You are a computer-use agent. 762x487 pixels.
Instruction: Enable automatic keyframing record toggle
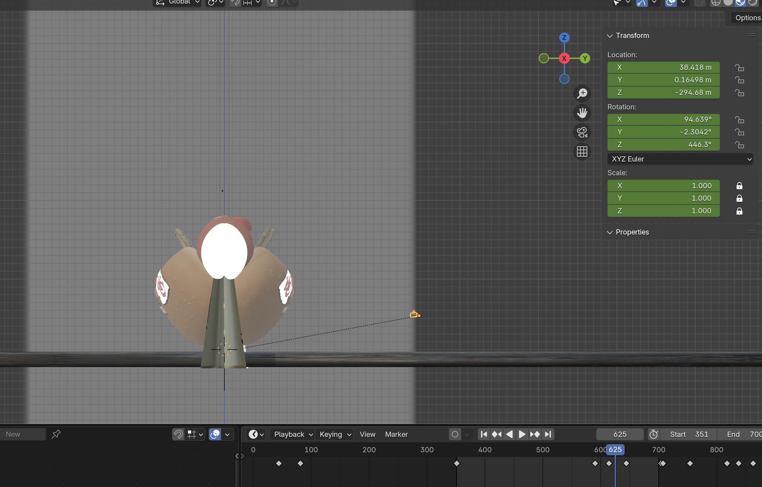[x=454, y=434]
